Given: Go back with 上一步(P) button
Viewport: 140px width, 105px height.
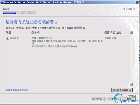Looking at the screenshot, I should (x=97, y=99).
